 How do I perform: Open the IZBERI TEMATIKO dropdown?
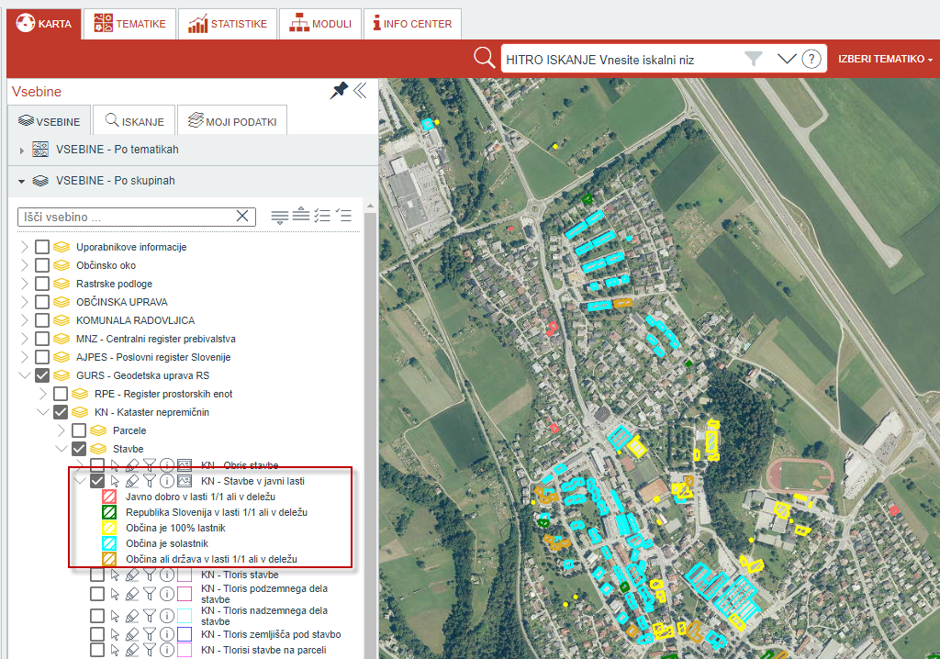coord(885,59)
